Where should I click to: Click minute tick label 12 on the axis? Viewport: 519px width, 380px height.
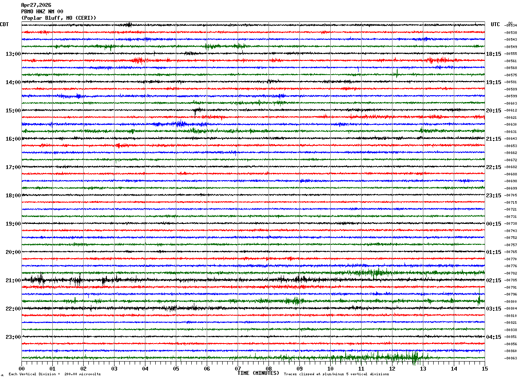tap(392, 368)
